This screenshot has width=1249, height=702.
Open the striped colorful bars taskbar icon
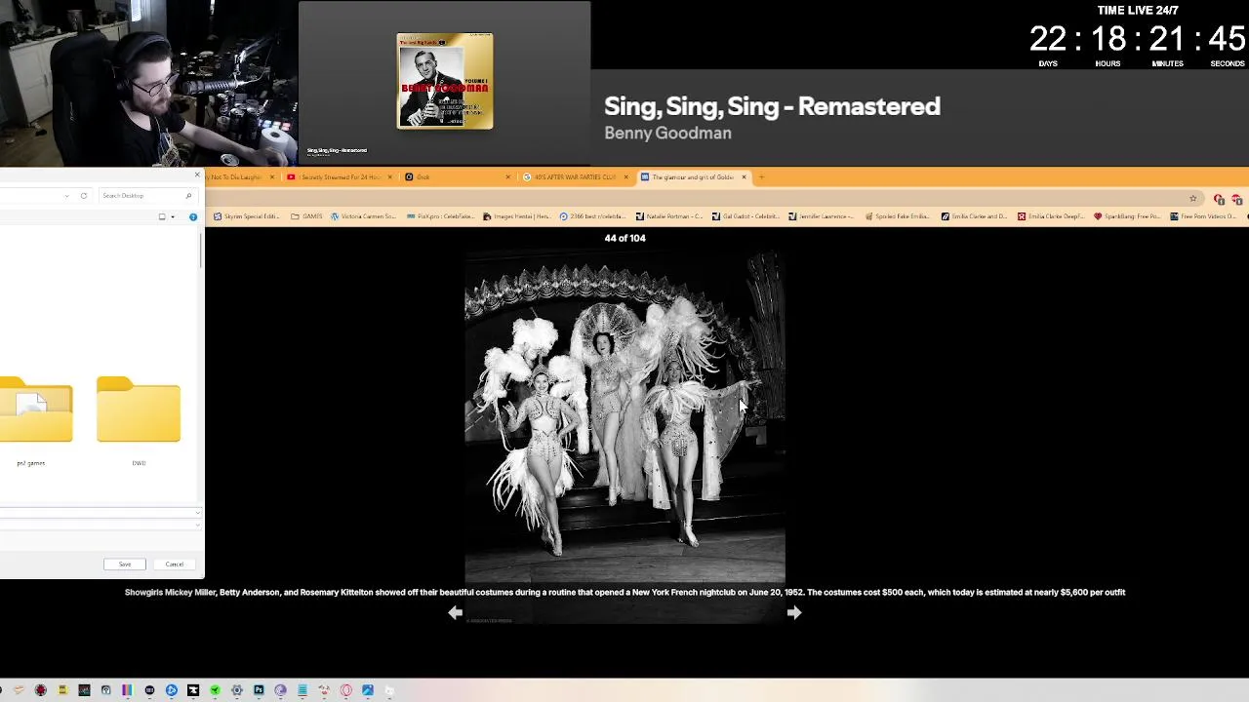click(x=127, y=690)
